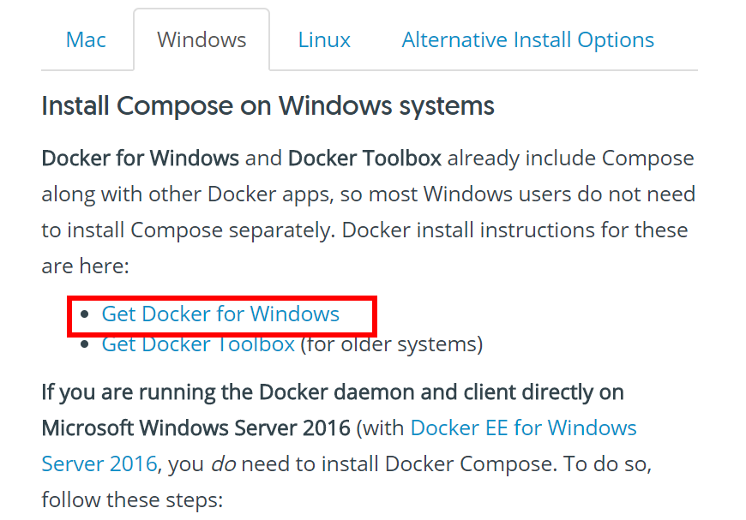Follow the Get Docker for Windows link
This screenshot has width=746, height=520.
[x=220, y=314]
